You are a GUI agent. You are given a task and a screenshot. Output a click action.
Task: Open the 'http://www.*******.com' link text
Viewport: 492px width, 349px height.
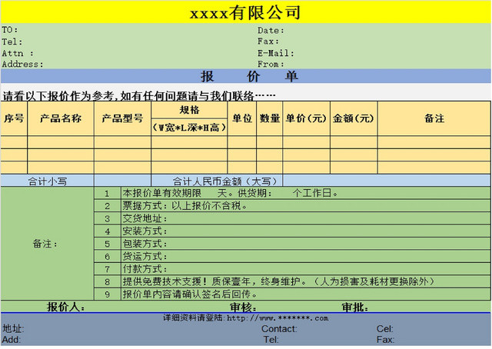[278, 318]
